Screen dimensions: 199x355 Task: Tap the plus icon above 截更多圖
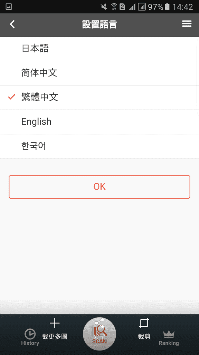tap(55, 323)
